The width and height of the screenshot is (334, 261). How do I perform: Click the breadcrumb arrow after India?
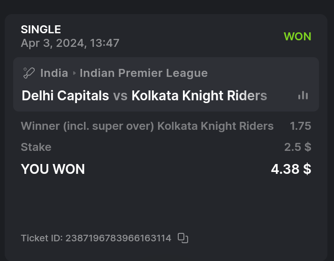(74, 74)
